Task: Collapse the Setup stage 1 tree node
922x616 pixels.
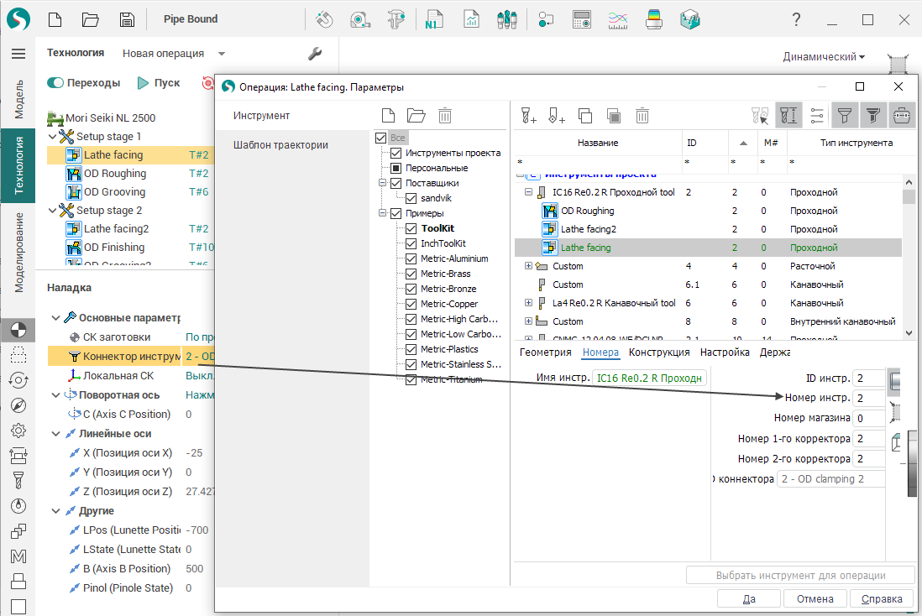Action: pos(52,137)
